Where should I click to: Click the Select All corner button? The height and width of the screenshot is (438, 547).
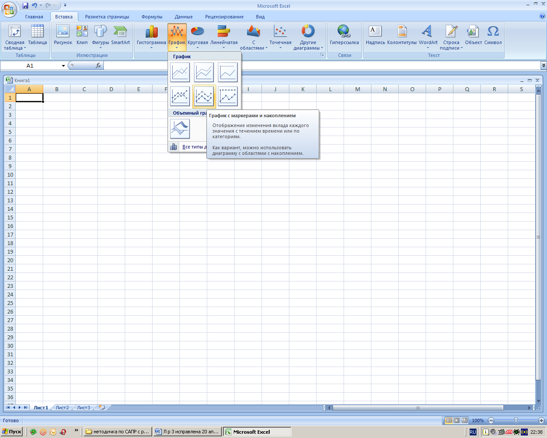pyautogui.click(x=10, y=89)
